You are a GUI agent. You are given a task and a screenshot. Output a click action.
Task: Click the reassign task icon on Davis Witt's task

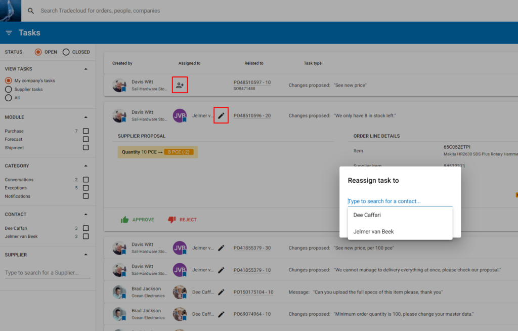[180, 85]
